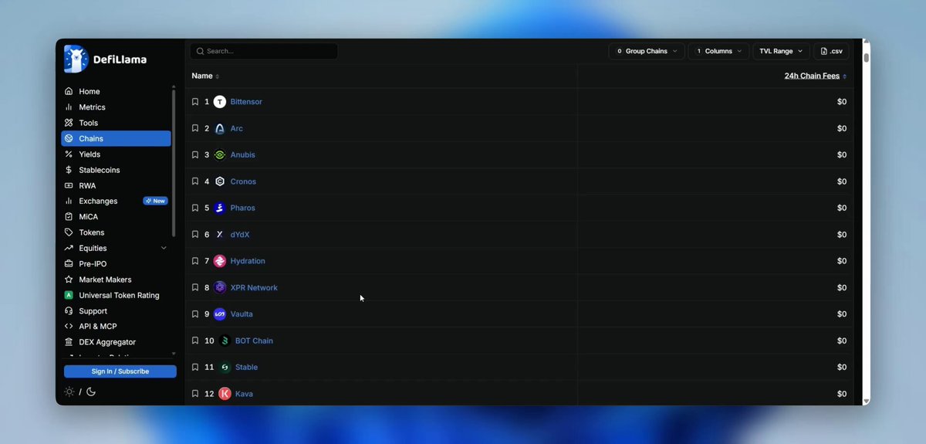Click the Cronos chain logo icon
The height and width of the screenshot is (444, 926).
[x=220, y=181]
